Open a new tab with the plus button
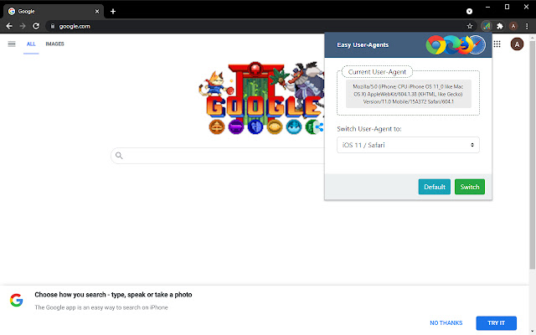Viewport: 536px width, 335px height. (113, 11)
